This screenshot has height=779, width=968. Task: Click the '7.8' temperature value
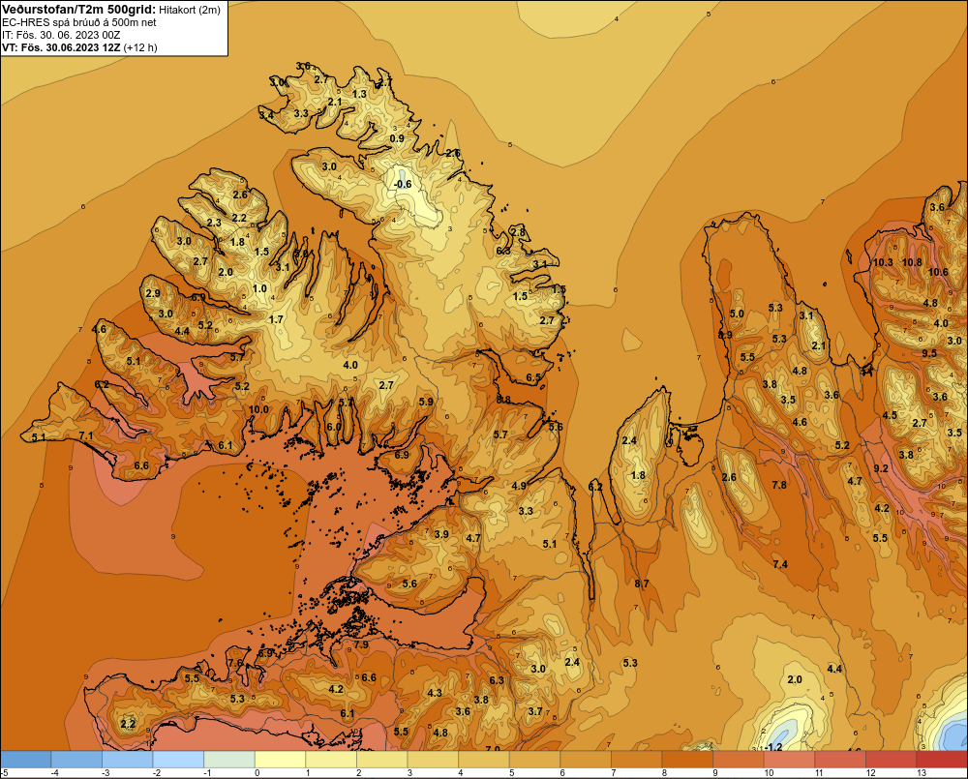click(x=779, y=485)
